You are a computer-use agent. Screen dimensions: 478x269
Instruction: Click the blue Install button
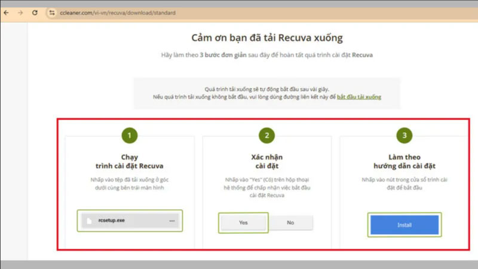click(x=405, y=225)
